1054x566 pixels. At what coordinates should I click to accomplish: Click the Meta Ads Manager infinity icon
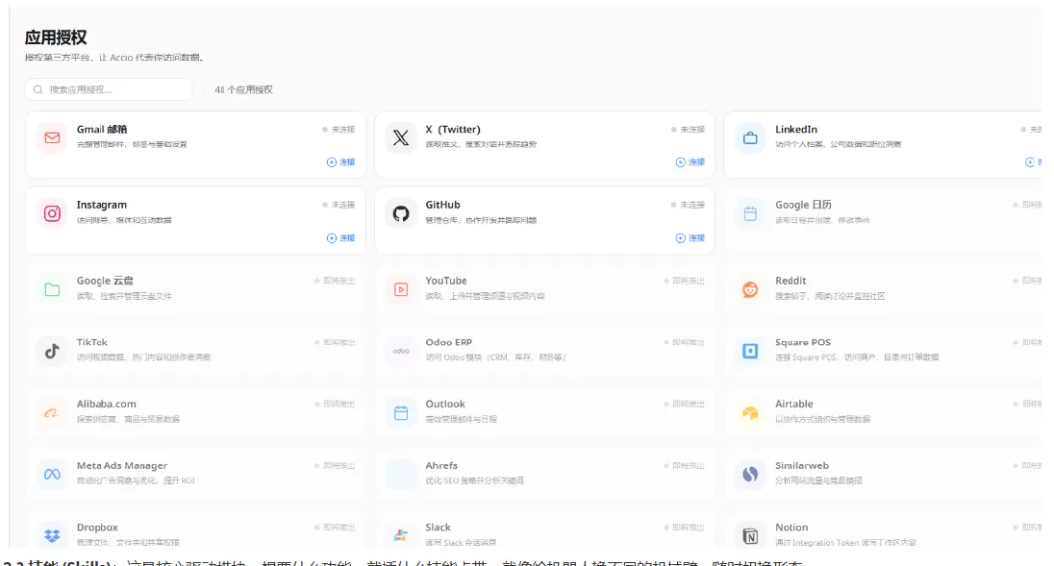pyautogui.click(x=52, y=474)
